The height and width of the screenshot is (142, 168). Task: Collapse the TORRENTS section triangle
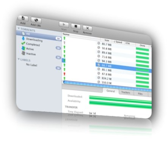click(x=19, y=28)
